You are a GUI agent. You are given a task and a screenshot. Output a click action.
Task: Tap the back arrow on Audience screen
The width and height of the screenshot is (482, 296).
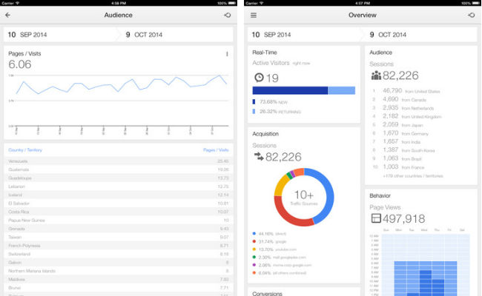[x=7, y=15]
